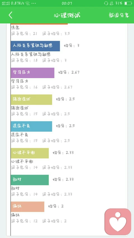Select the yellow 强迫症状 bar
Image resolution: width=134 pixels, height=238 pixels.
point(32,100)
